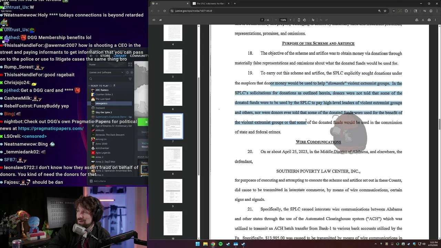Open Spotify from the taskbar

[x=220, y=244]
